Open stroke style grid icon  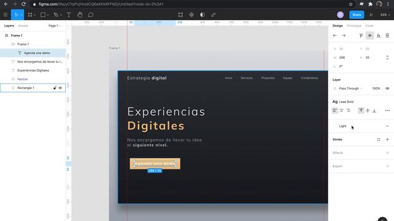(379, 139)
